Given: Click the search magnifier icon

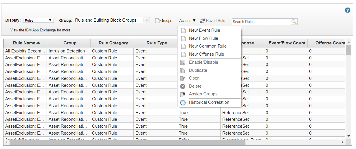Looking at the screenshot, I should [294, 22].
